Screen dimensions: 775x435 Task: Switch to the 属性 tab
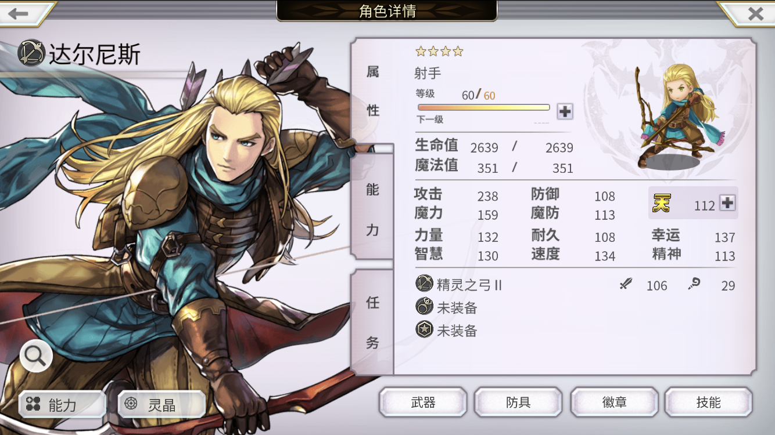click(372, 91)
